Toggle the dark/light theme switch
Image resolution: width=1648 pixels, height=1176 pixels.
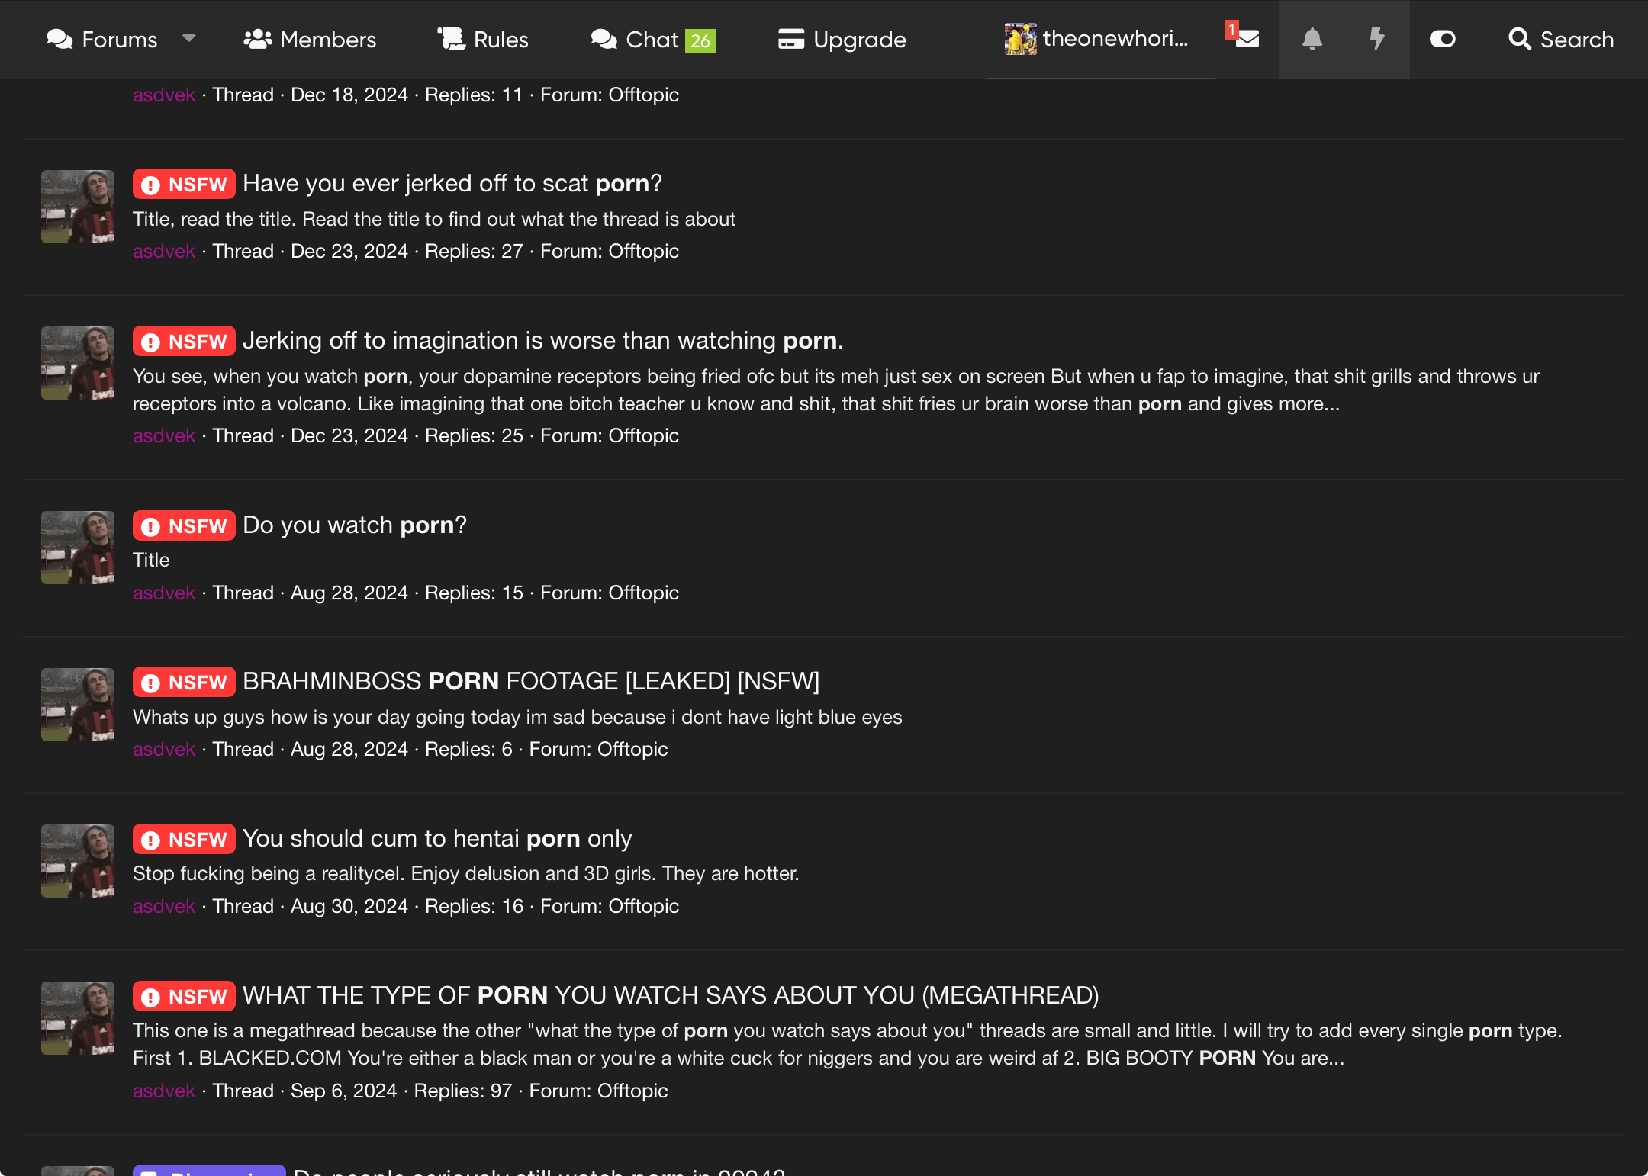[1442, 39]
